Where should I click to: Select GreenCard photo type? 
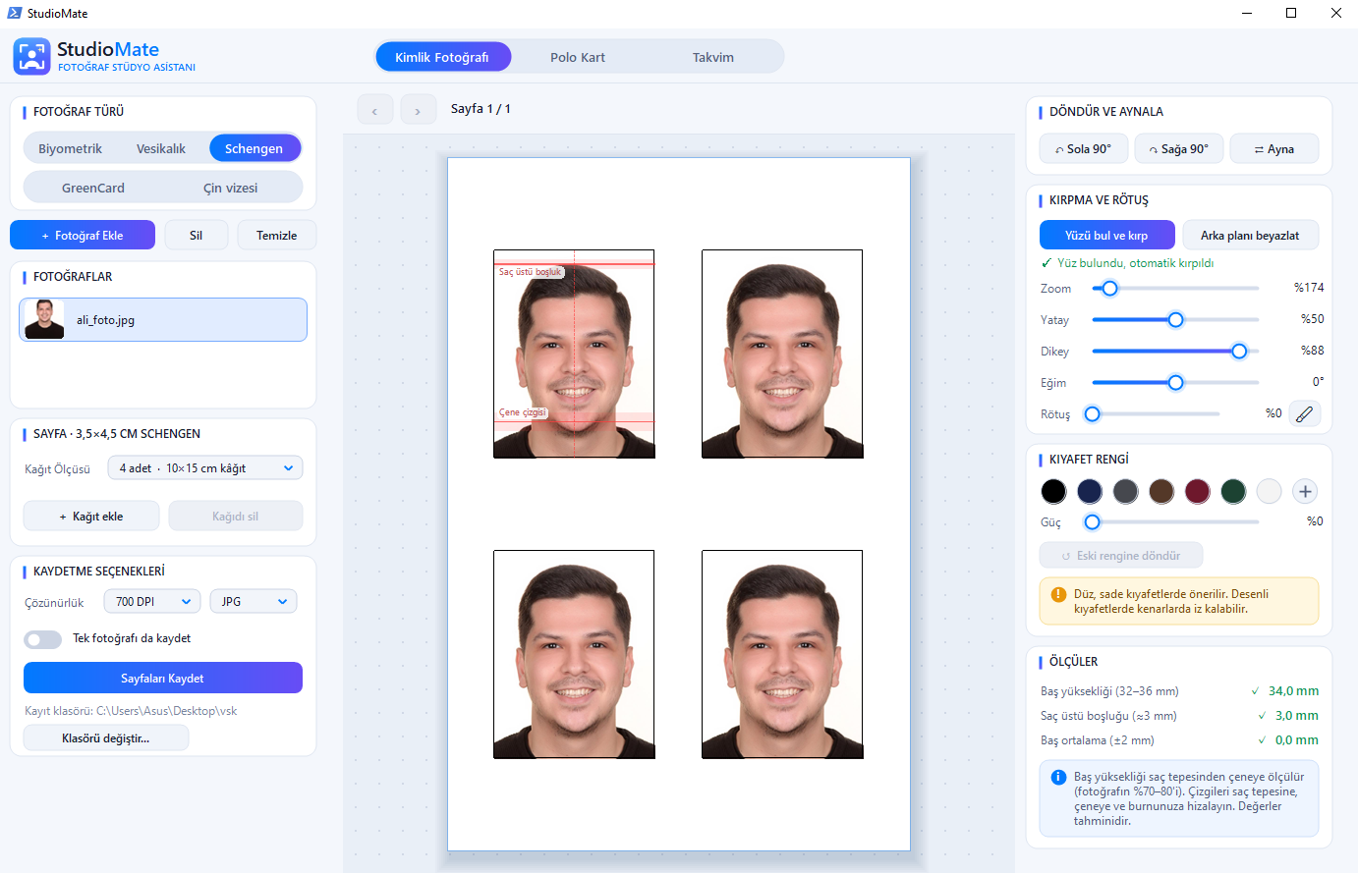pyautogui.click(x=93, y=188)
